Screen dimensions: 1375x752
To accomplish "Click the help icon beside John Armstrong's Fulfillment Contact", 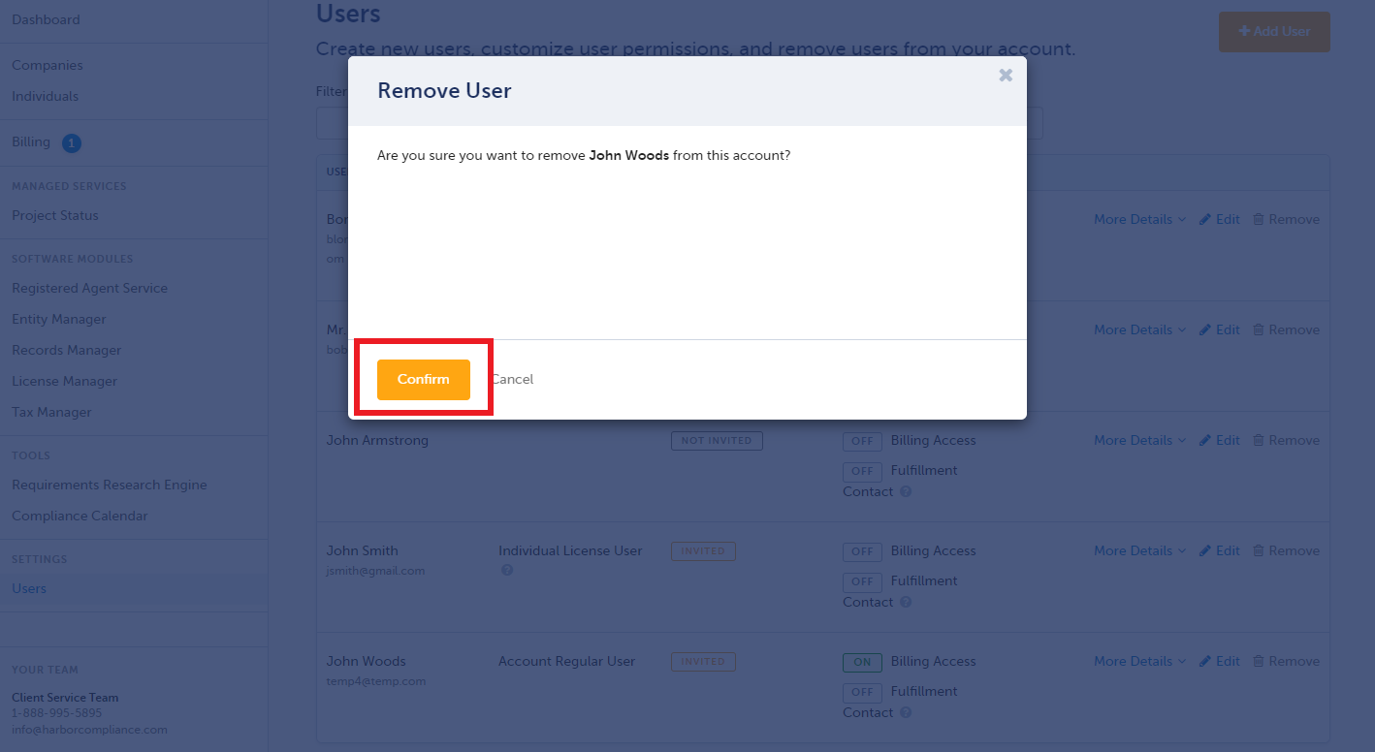I will [x=906, y=491].
